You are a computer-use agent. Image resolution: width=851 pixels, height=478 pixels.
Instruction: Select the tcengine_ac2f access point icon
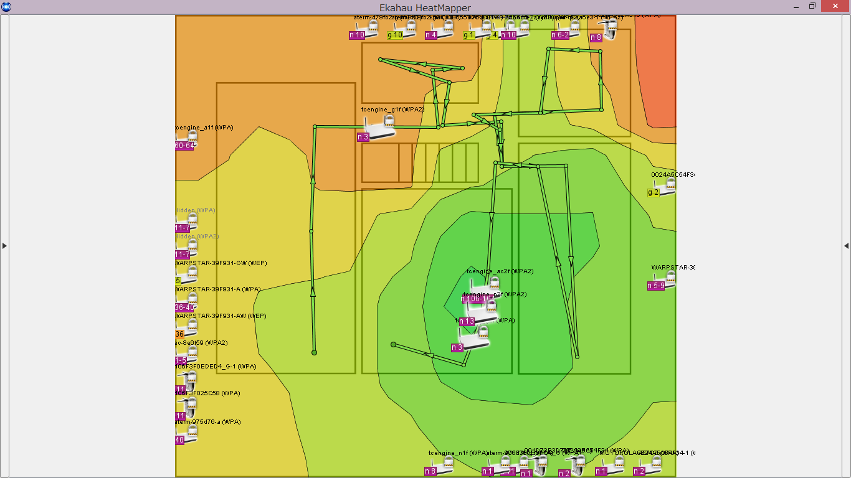(486, 285)
